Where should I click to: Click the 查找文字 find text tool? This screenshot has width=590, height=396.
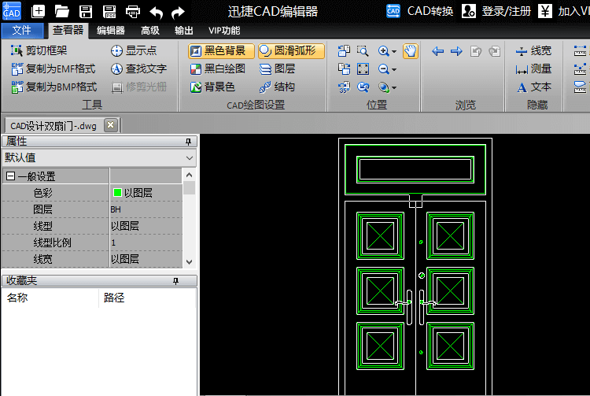pos(138,68)
